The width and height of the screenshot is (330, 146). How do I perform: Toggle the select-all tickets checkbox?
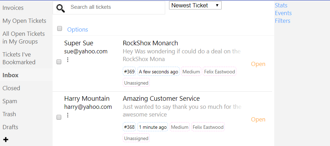tap(60, 28)
